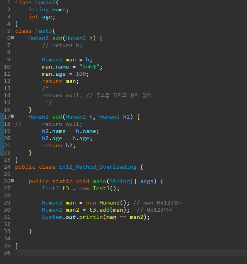247x264 pixels.
Task: Click 'return h2;' on line 21
Action: 59,145
